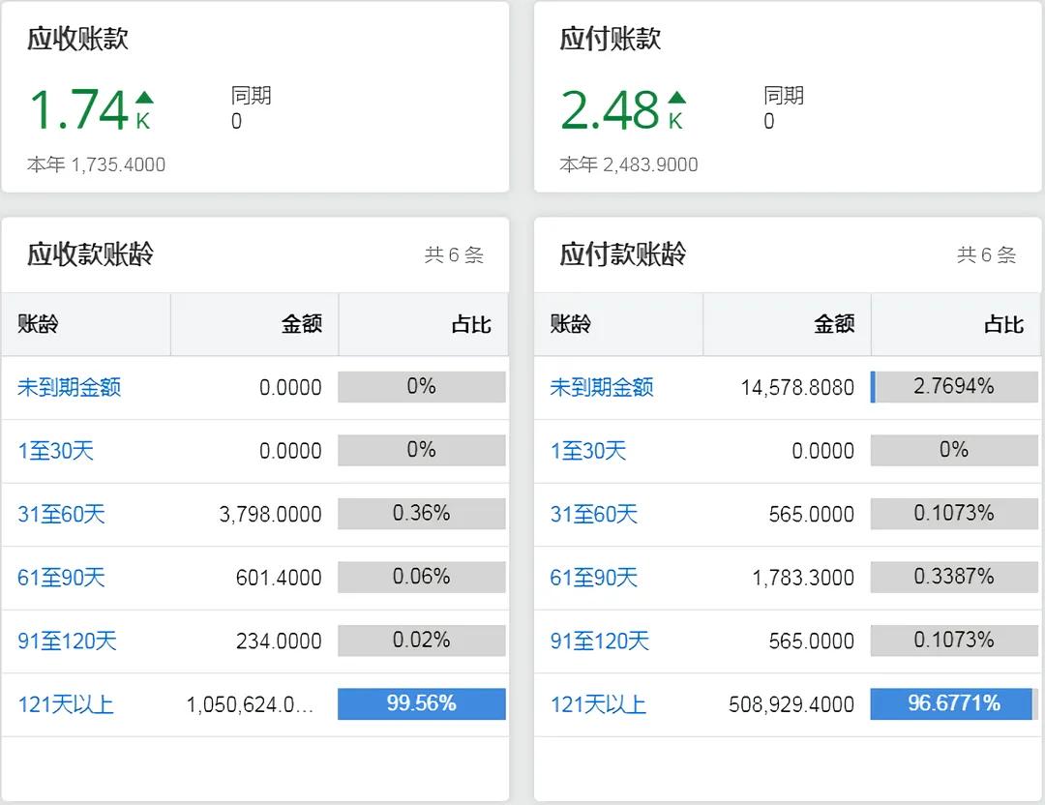Select the 1至30天 link in receivables aging
The width and height of the screenshot is (1045, 805).
(55, 450)
